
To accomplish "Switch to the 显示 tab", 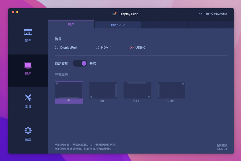I will coord(71,25).
